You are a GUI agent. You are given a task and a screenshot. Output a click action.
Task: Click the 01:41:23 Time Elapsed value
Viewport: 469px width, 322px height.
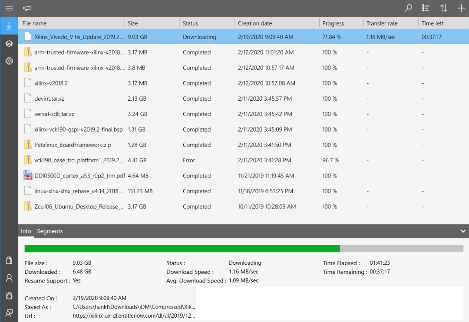click(380, 263)
